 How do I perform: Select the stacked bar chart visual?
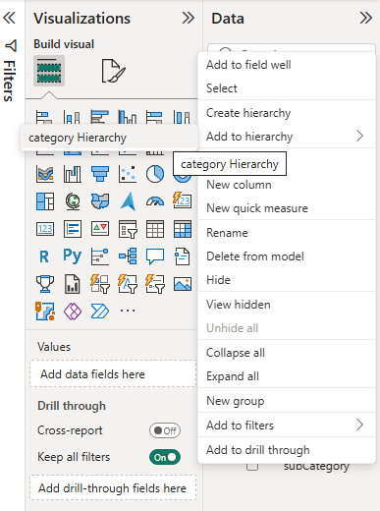pos(44,117)
